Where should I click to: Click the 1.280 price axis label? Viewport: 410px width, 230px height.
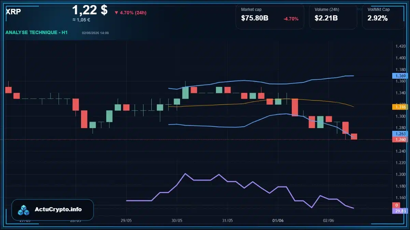400,128
